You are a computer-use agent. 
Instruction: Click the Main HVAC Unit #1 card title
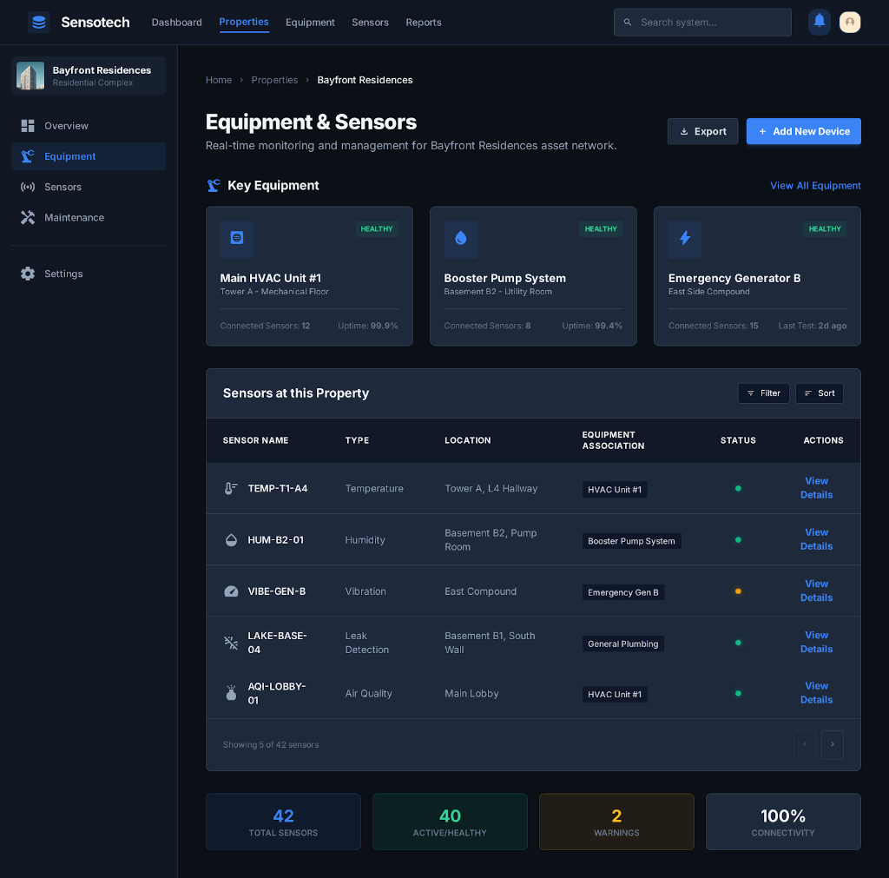(271, 279)
